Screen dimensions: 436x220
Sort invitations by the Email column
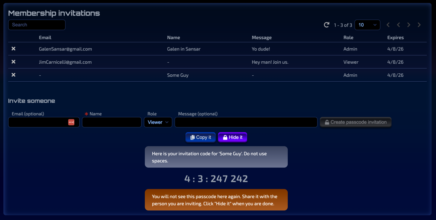45,37
